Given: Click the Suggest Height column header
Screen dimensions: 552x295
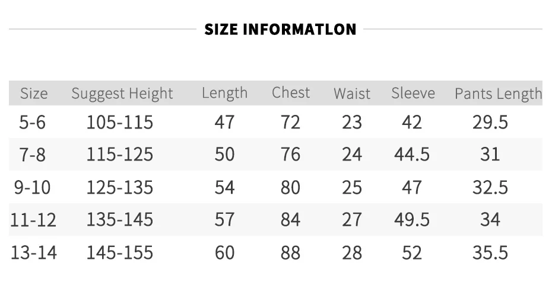Looking at the screenshot, I should click(122, 94).
